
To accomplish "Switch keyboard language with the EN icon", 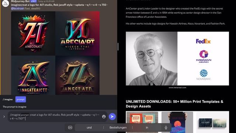I will [x=70, y=127].
